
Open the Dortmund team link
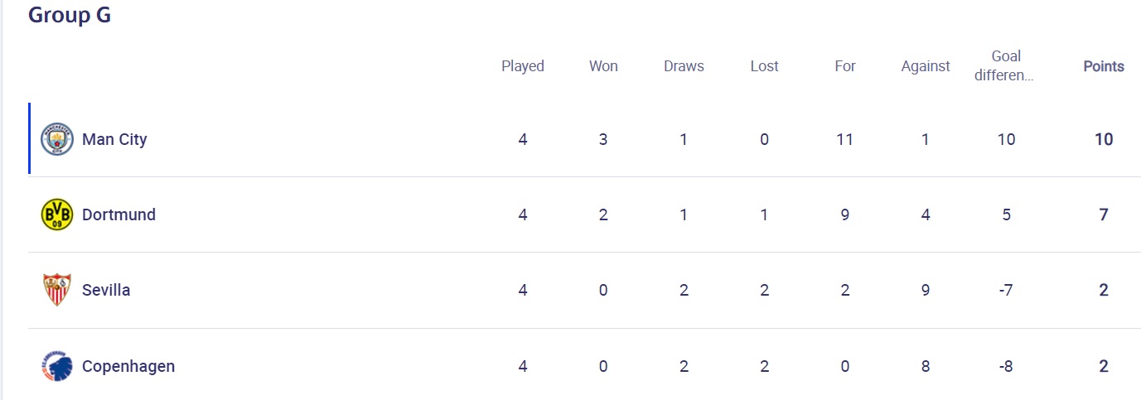pyautogui.click(x=118, y=214)
